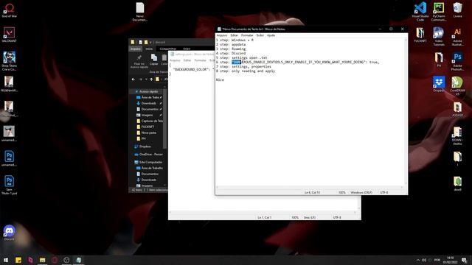
Task: Open the Lixeira recycle bin icon
Action: pyautogui.click(x=457, y=10)
